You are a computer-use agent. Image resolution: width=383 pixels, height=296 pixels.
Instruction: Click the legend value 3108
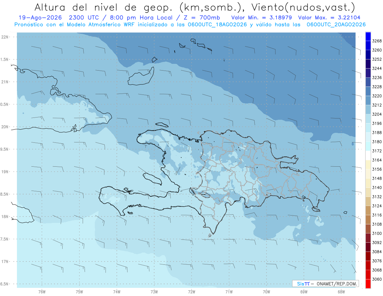point(377,224)
